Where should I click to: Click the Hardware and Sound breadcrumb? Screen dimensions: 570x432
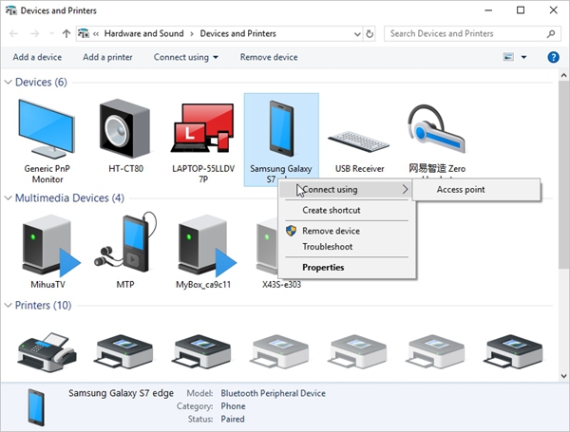144,34
